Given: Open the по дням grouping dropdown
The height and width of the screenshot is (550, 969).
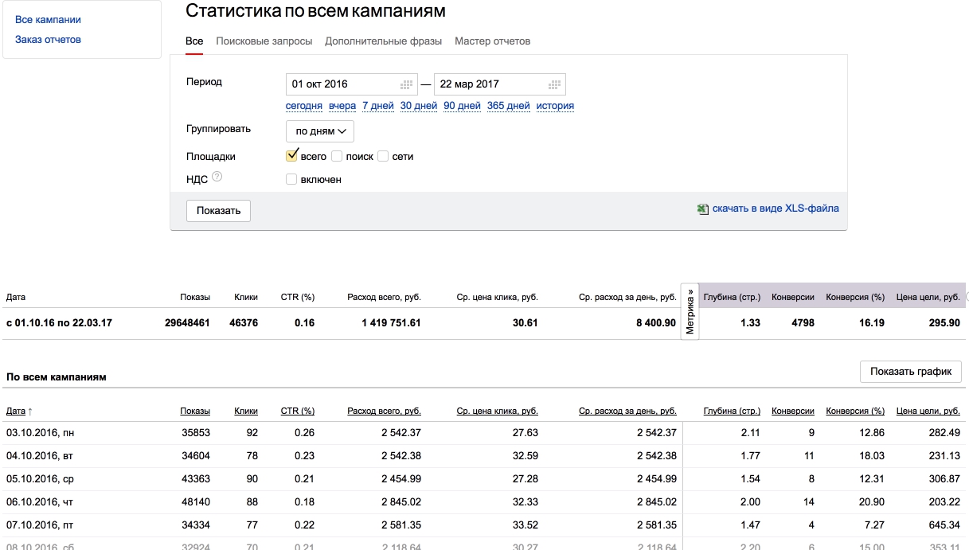Looking at the screenshot, I should [x=320, y=131].
